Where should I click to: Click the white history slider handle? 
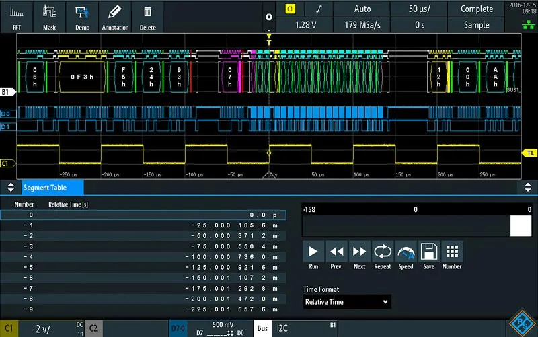click(521, 226)
